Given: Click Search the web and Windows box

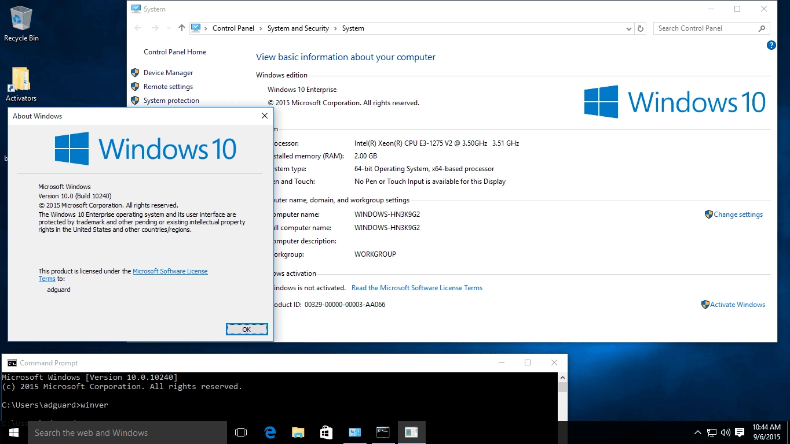Looking at the screenshot, I should tap(127, 432).
